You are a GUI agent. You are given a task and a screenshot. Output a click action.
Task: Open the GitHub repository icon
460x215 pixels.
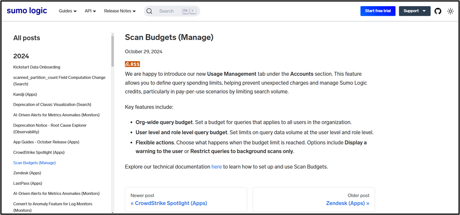(x=438, y=11)
